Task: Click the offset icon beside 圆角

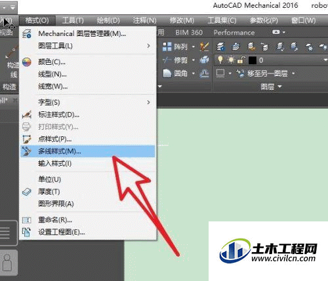Action: (204, 73)
